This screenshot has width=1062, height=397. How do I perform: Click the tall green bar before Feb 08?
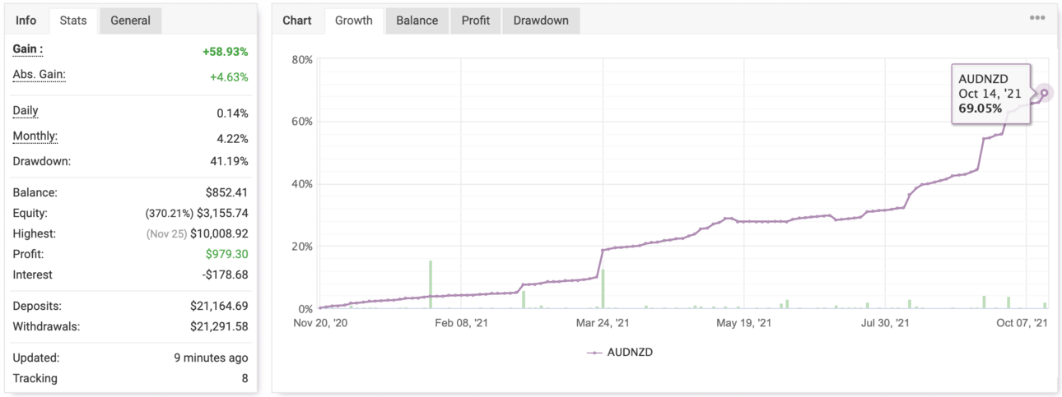point(430,284)
